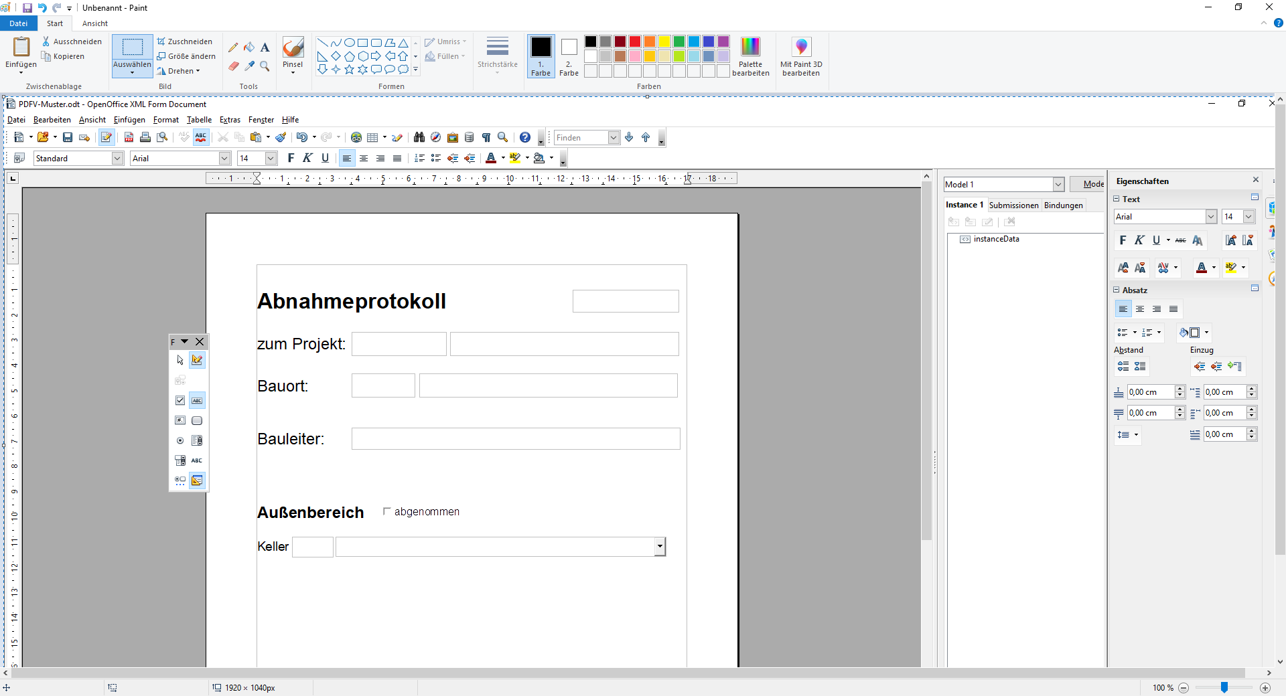Open Drehen dropdown in Paint
The image size is (1286, 696).
179,71
